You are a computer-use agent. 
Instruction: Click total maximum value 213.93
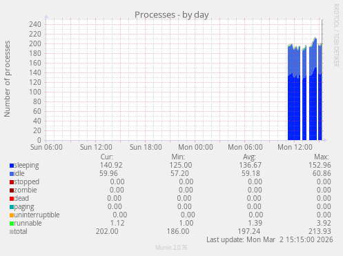320,231
